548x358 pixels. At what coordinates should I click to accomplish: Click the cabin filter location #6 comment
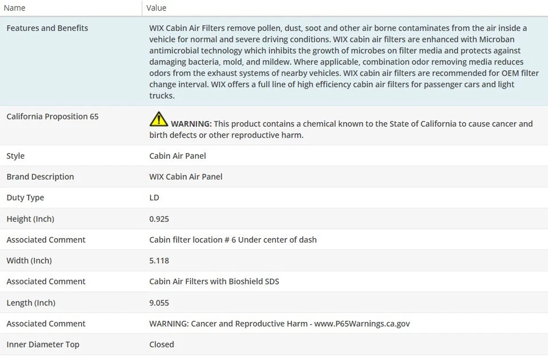point(233,240)
